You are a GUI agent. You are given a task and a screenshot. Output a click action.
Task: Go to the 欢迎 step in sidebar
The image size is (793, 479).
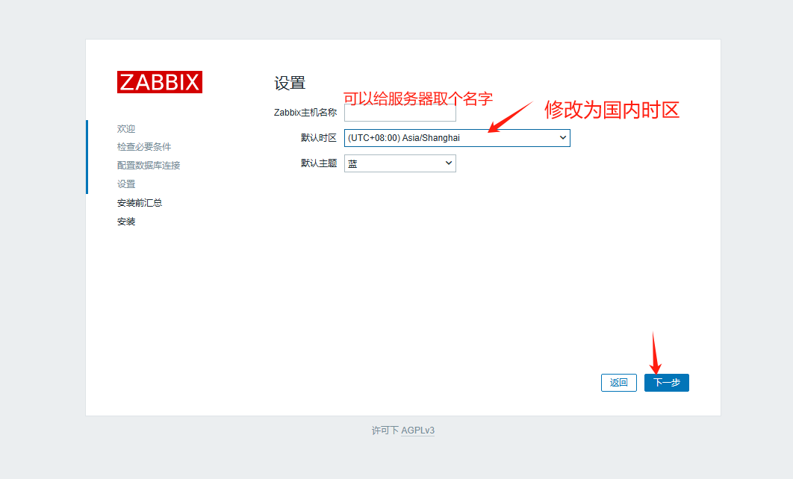[126, 128]
